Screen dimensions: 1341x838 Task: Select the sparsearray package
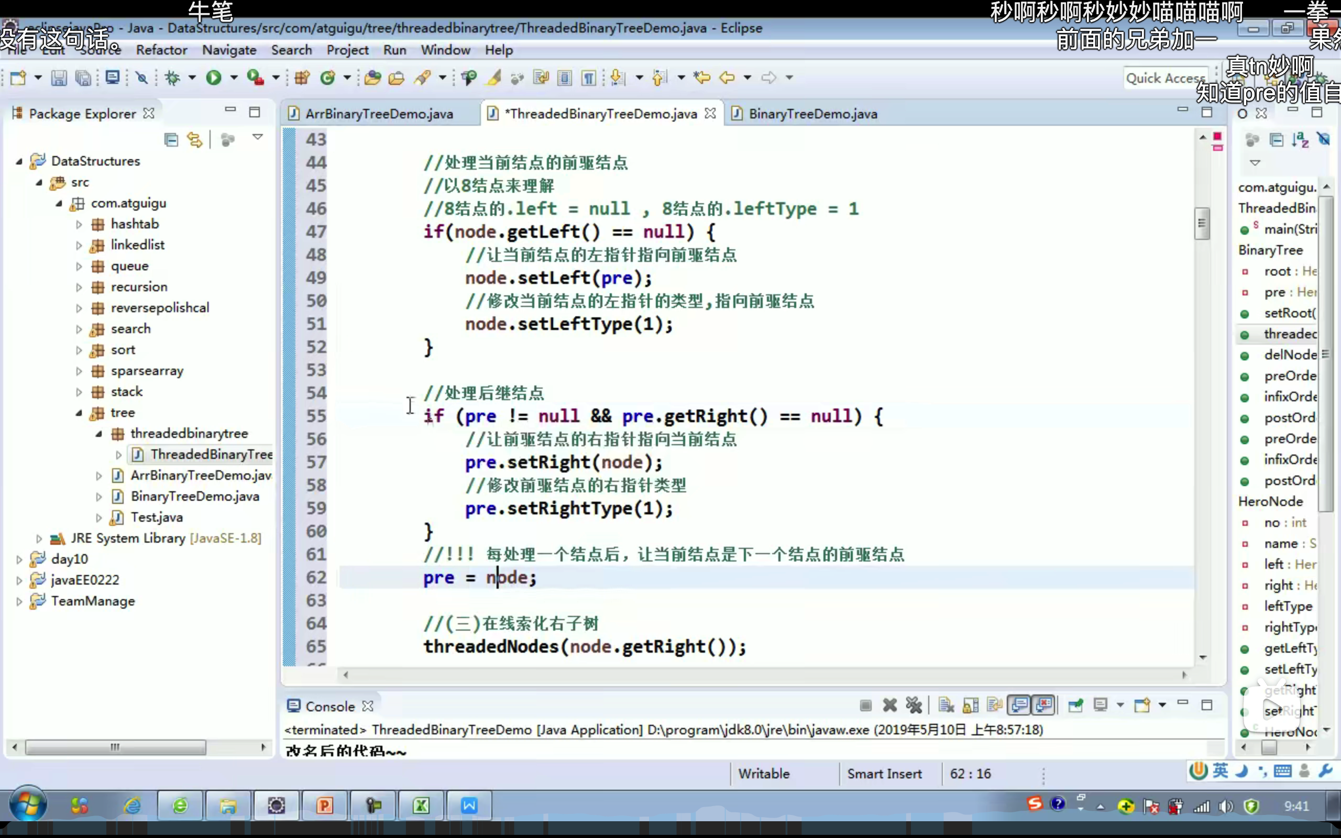click(147, 371)
